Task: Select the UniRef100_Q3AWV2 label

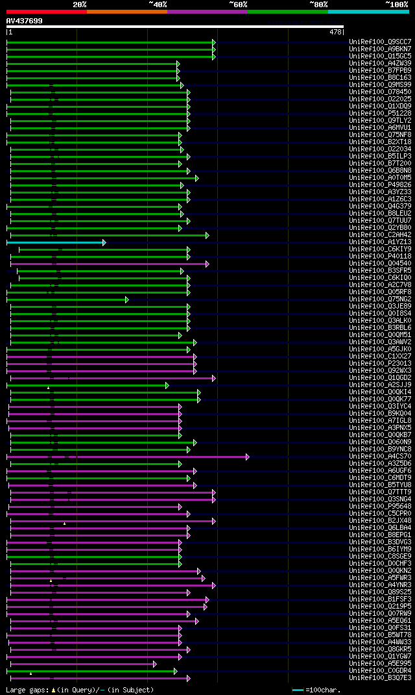Action: 380,342
